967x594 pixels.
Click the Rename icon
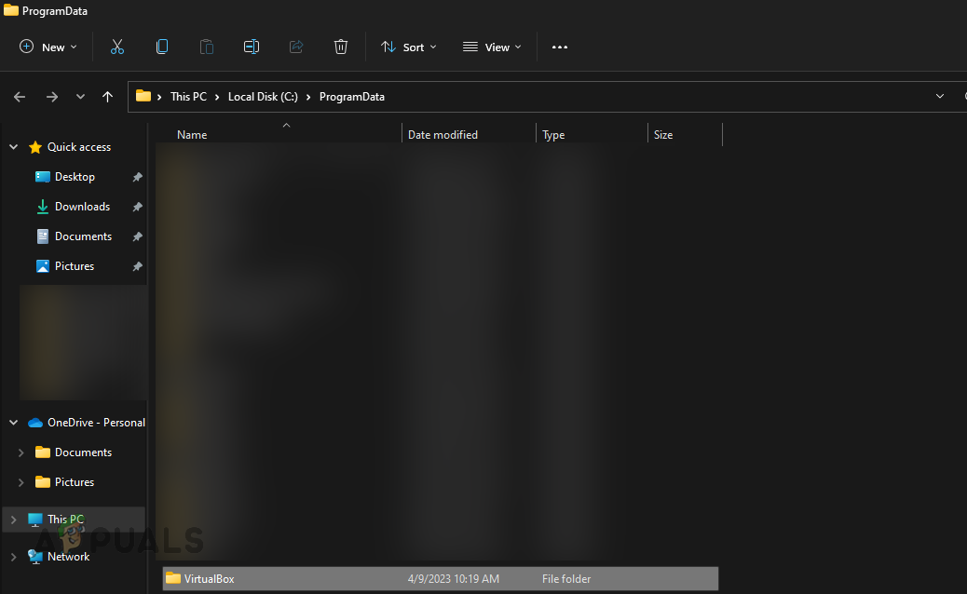(x=251, y=47)
